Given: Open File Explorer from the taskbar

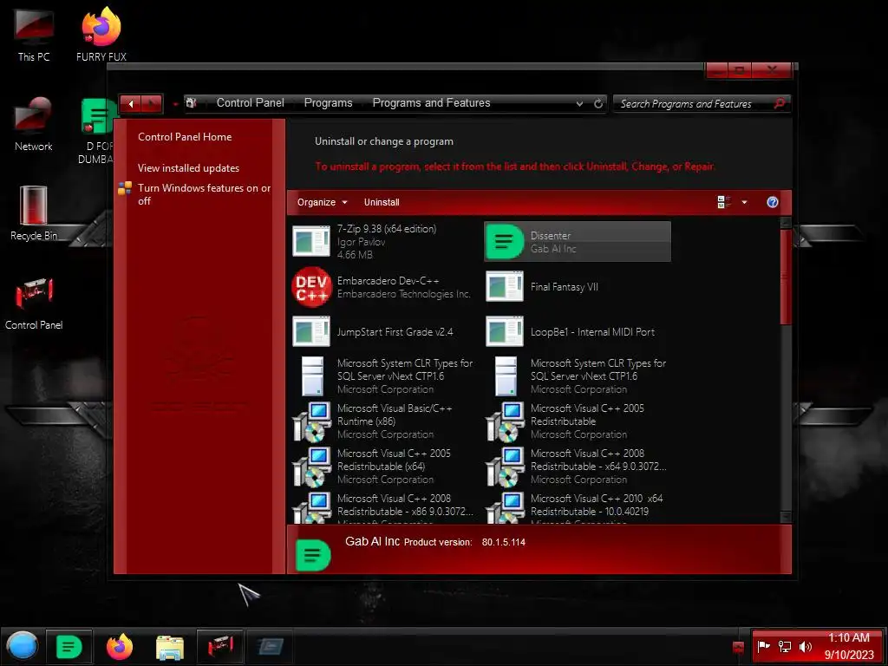Looking at the screenshot, I should pyautogui.click(x=169, y=647).
